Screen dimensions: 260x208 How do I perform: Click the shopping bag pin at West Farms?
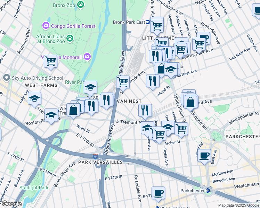(x=73, y=111)
